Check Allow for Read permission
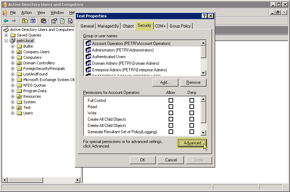Screen dimensions: 290x192 (x=171, y=106)
